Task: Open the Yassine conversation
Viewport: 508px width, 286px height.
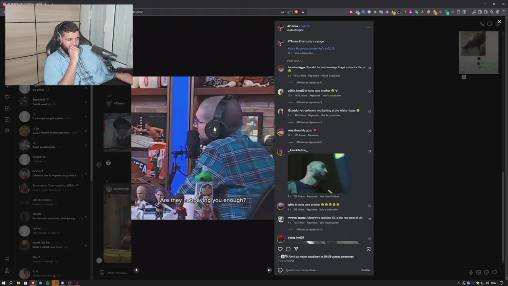Action: [x=54, y=216]
